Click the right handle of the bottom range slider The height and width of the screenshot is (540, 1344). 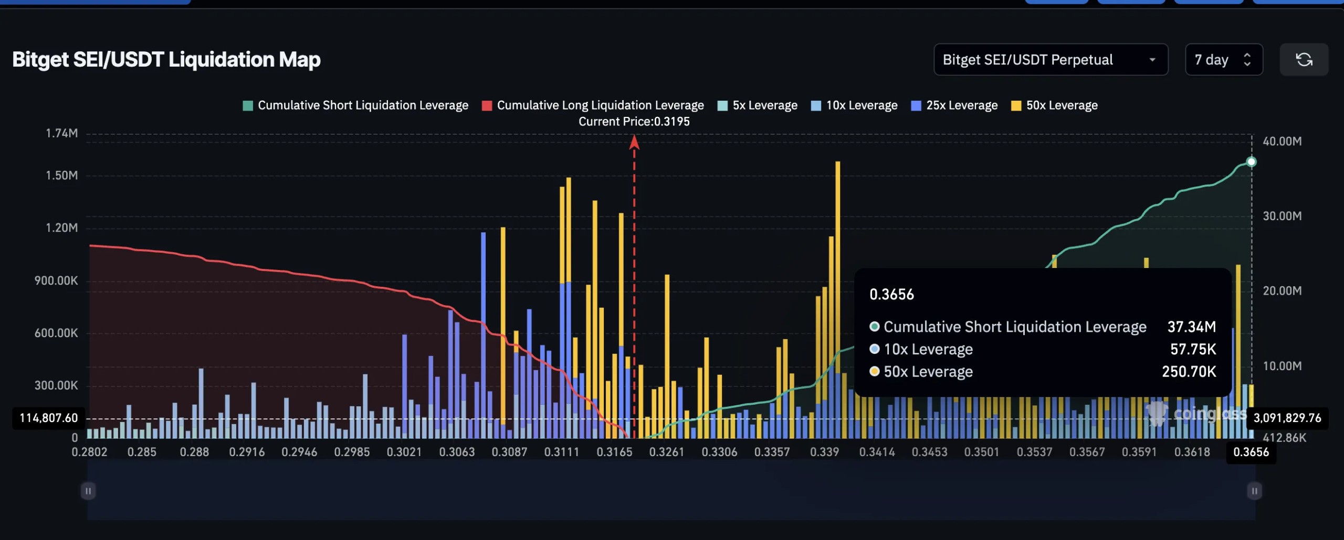1254,491
